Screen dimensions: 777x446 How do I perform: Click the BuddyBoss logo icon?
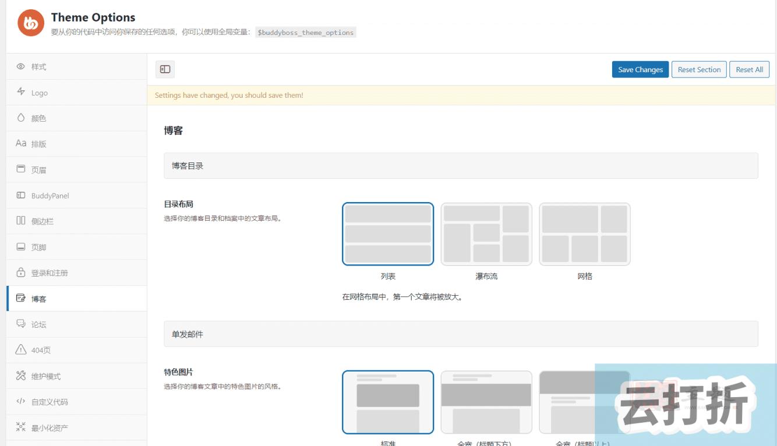[30, 23]
